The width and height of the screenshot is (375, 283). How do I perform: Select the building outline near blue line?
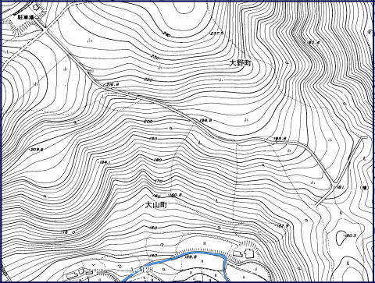tap(249, 253)
